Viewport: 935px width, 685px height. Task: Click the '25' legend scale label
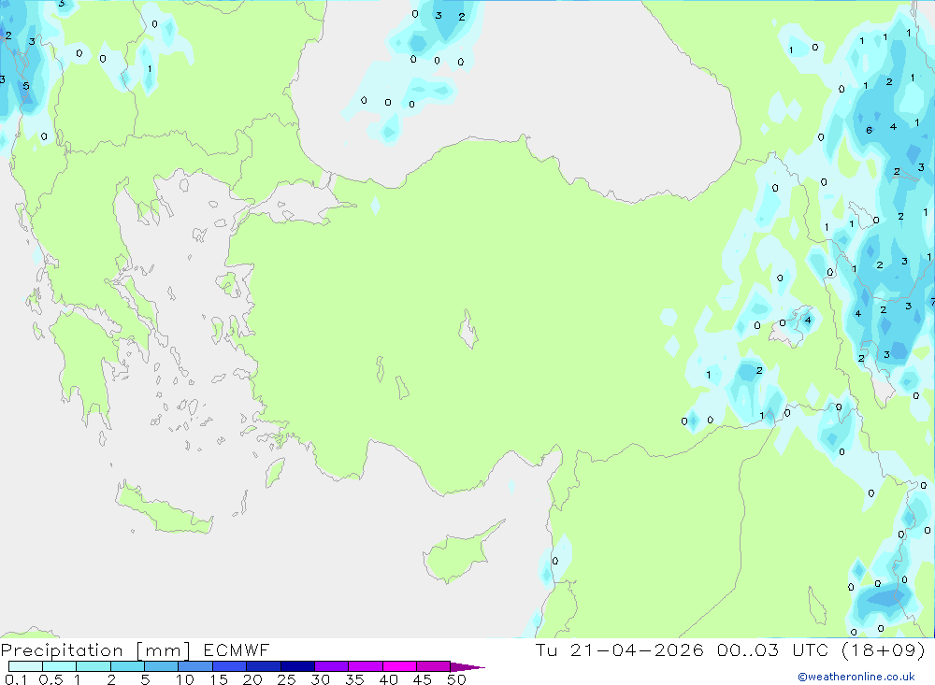tap(287, 679)
